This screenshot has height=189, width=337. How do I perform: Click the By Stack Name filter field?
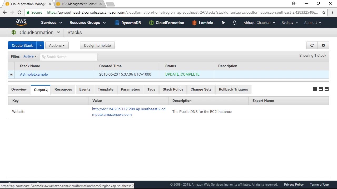tap(68, 57)
